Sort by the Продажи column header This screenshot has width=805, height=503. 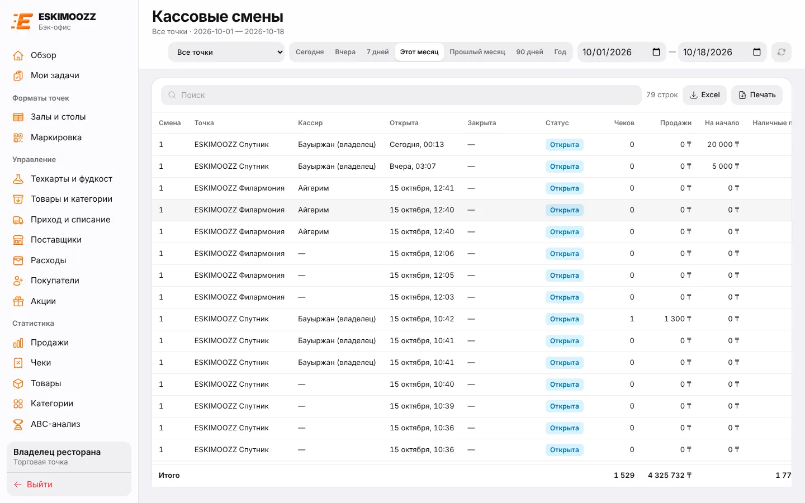[675, 123]
